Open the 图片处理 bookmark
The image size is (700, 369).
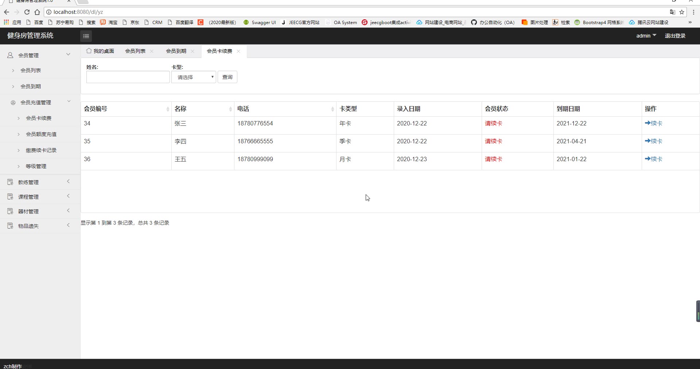535,22
